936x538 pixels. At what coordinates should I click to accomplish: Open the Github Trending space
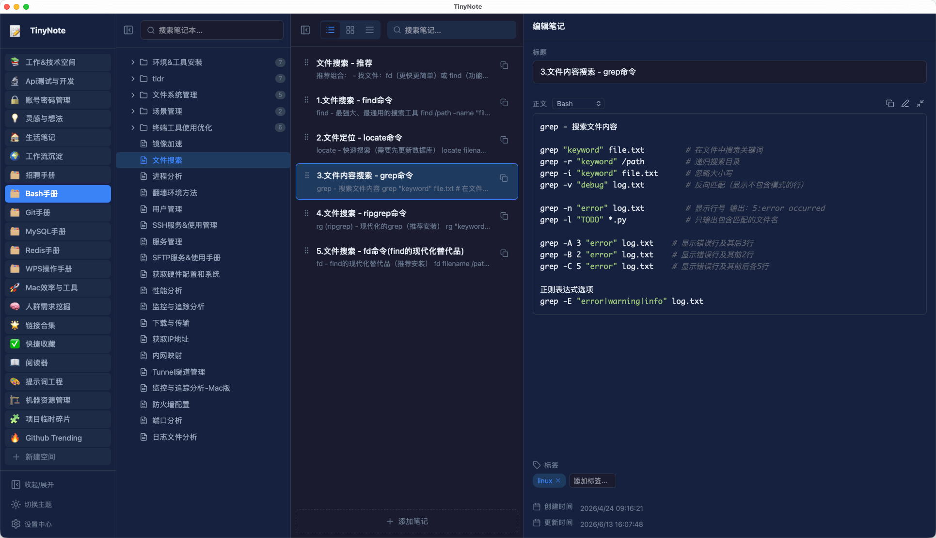tap(58, 438)
